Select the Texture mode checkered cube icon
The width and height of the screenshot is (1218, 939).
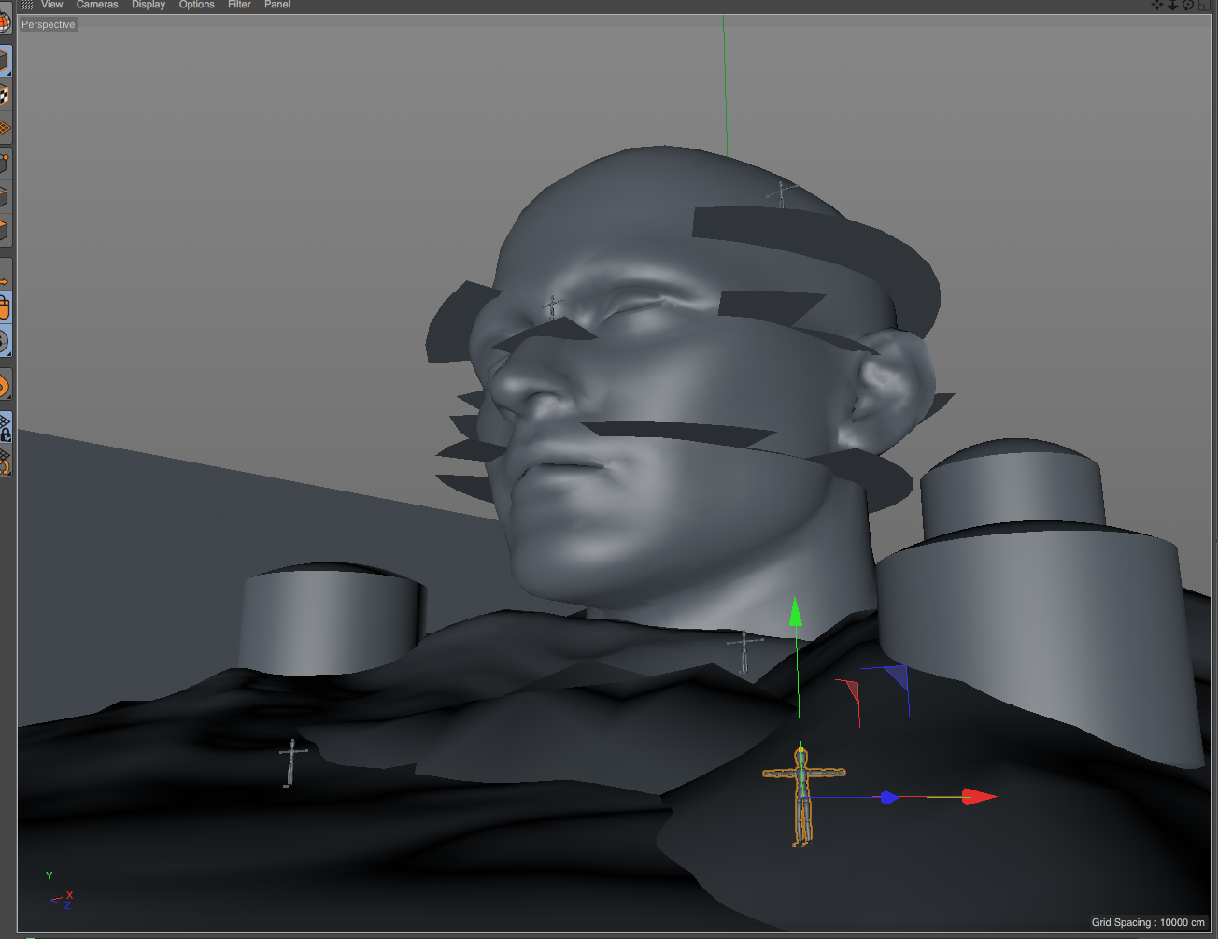click(5, 95)
